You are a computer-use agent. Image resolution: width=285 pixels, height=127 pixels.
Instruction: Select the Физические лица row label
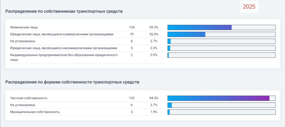pyautogui.click(x=24, y=28)
